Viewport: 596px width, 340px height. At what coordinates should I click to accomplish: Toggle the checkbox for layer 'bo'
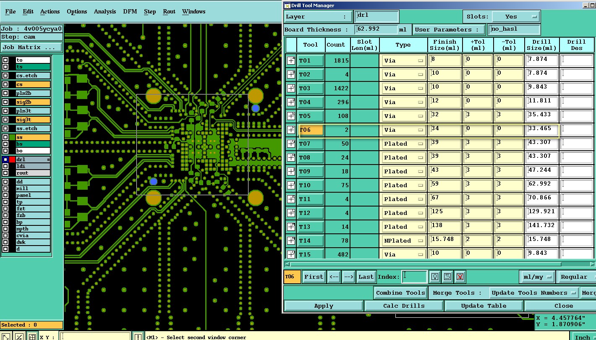[x=5, y=151]
